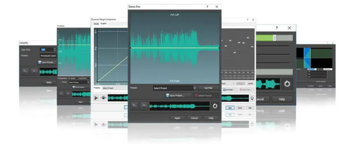Click the loop icon in the Equalizer window

252,98
